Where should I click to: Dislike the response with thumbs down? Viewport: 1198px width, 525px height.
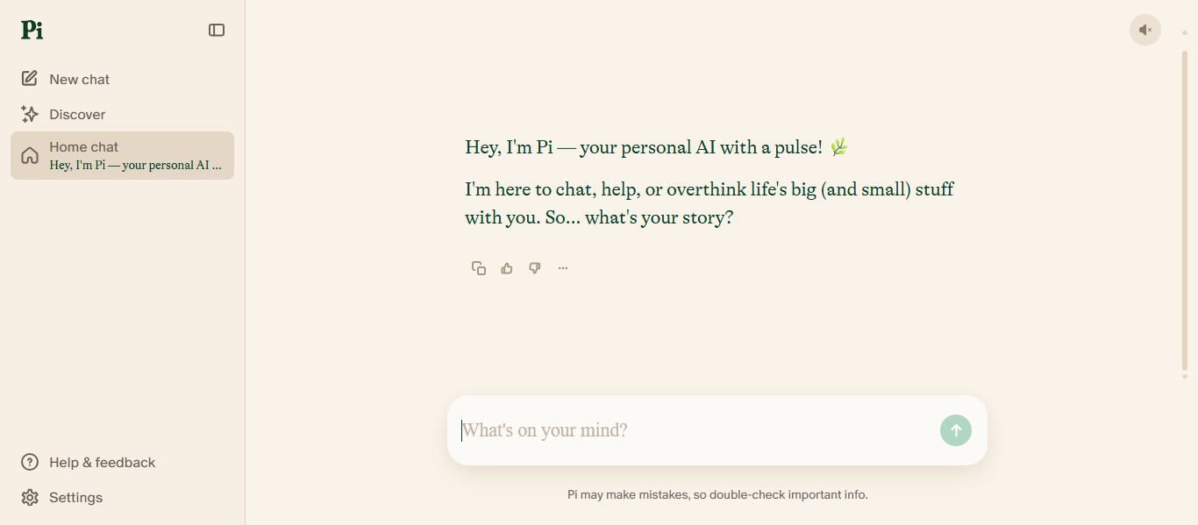(x=535, y=268)
